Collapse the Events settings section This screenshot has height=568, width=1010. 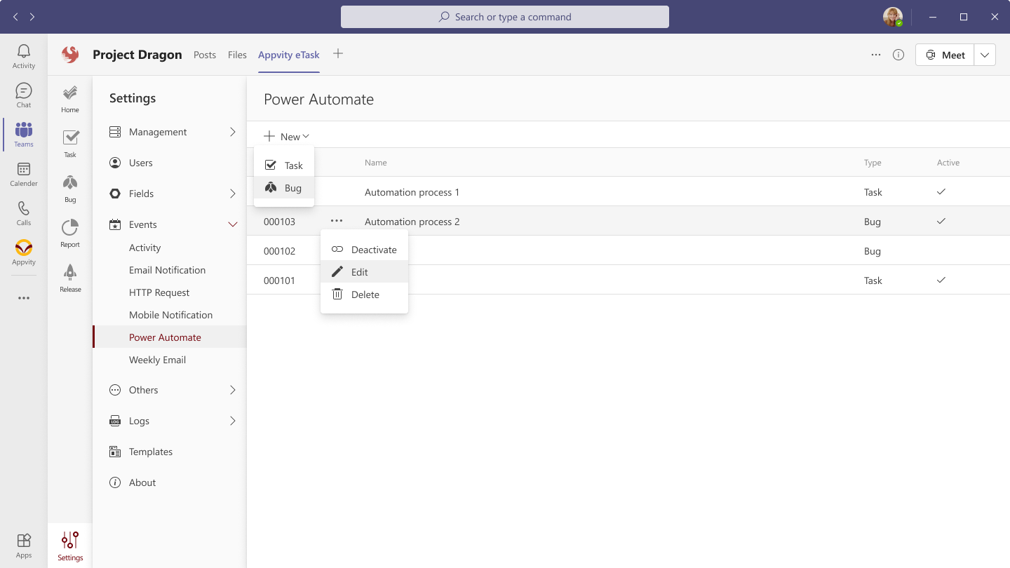point(233,224)
